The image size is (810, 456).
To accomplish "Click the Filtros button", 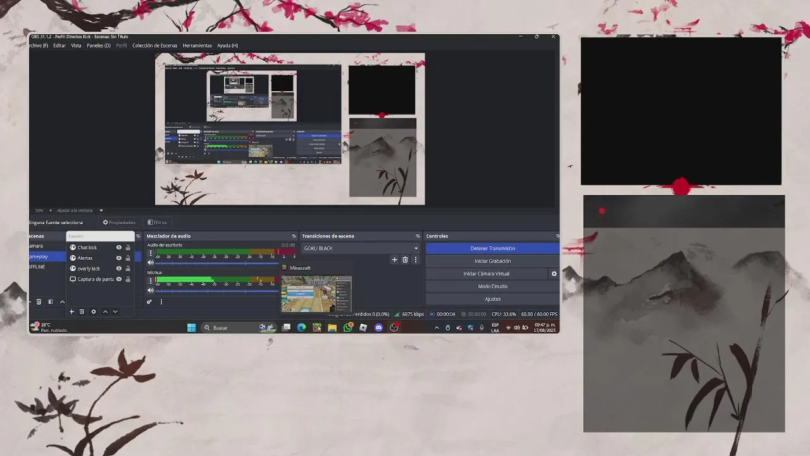I will (157, 222).
